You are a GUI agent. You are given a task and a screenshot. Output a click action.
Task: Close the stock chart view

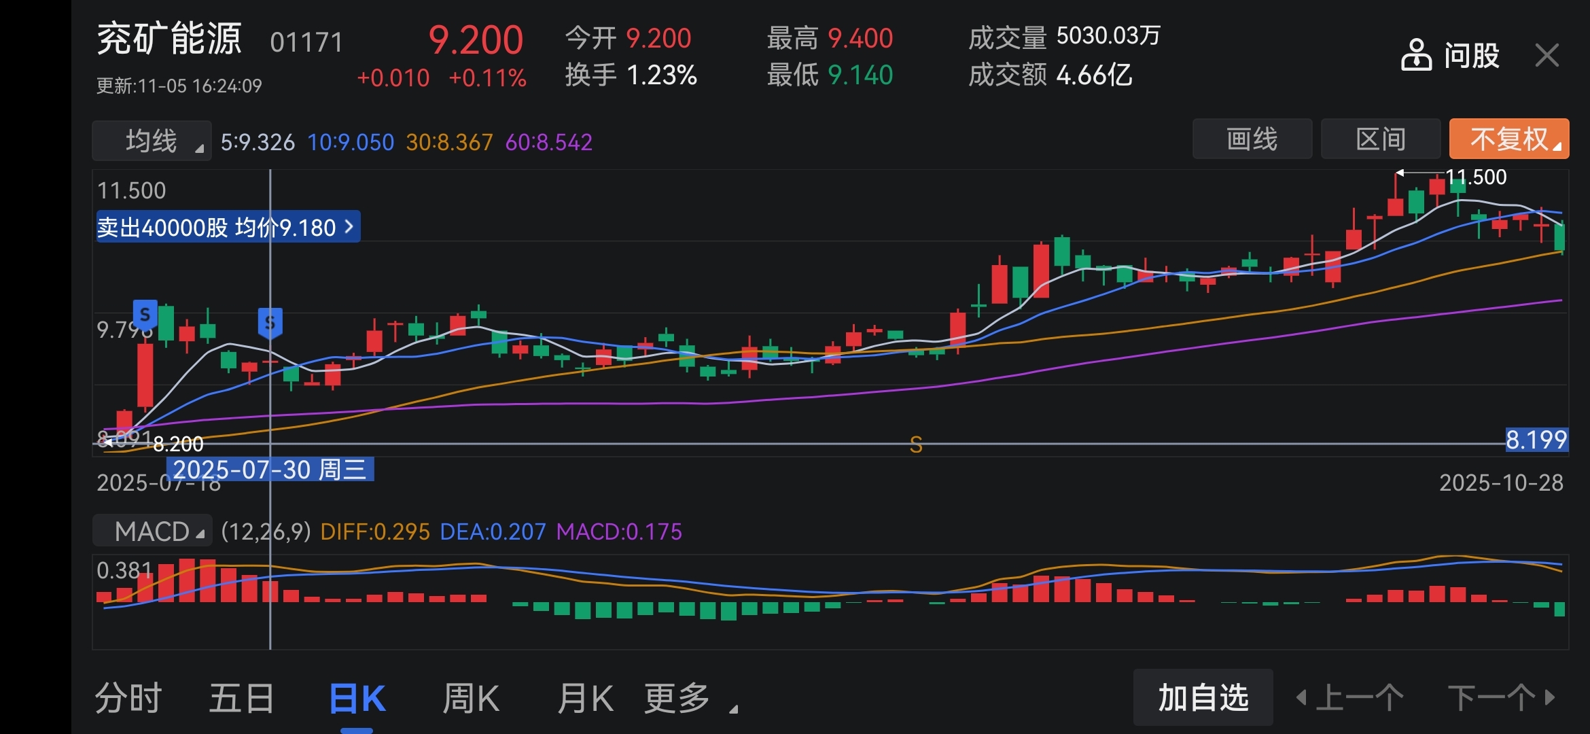(x=1547, y=55)
